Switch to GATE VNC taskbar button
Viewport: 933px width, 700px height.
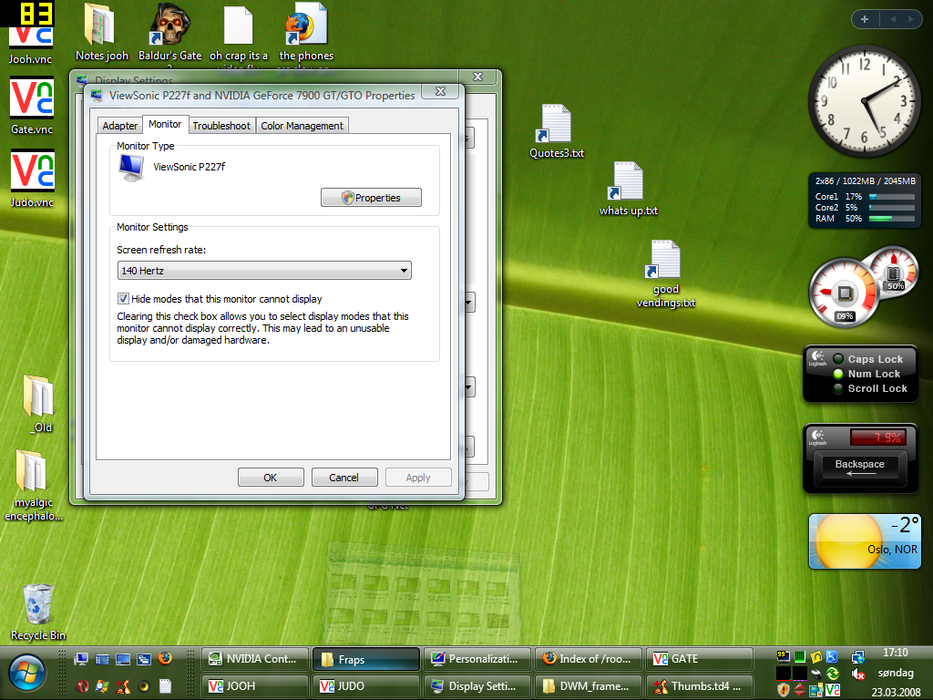700,659
